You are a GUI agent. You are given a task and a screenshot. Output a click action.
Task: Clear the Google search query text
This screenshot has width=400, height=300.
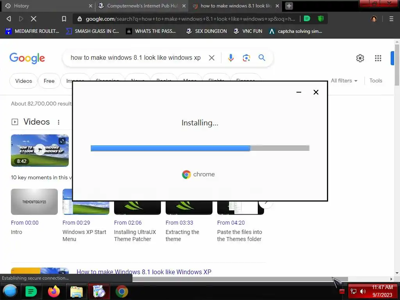point(211,58)
